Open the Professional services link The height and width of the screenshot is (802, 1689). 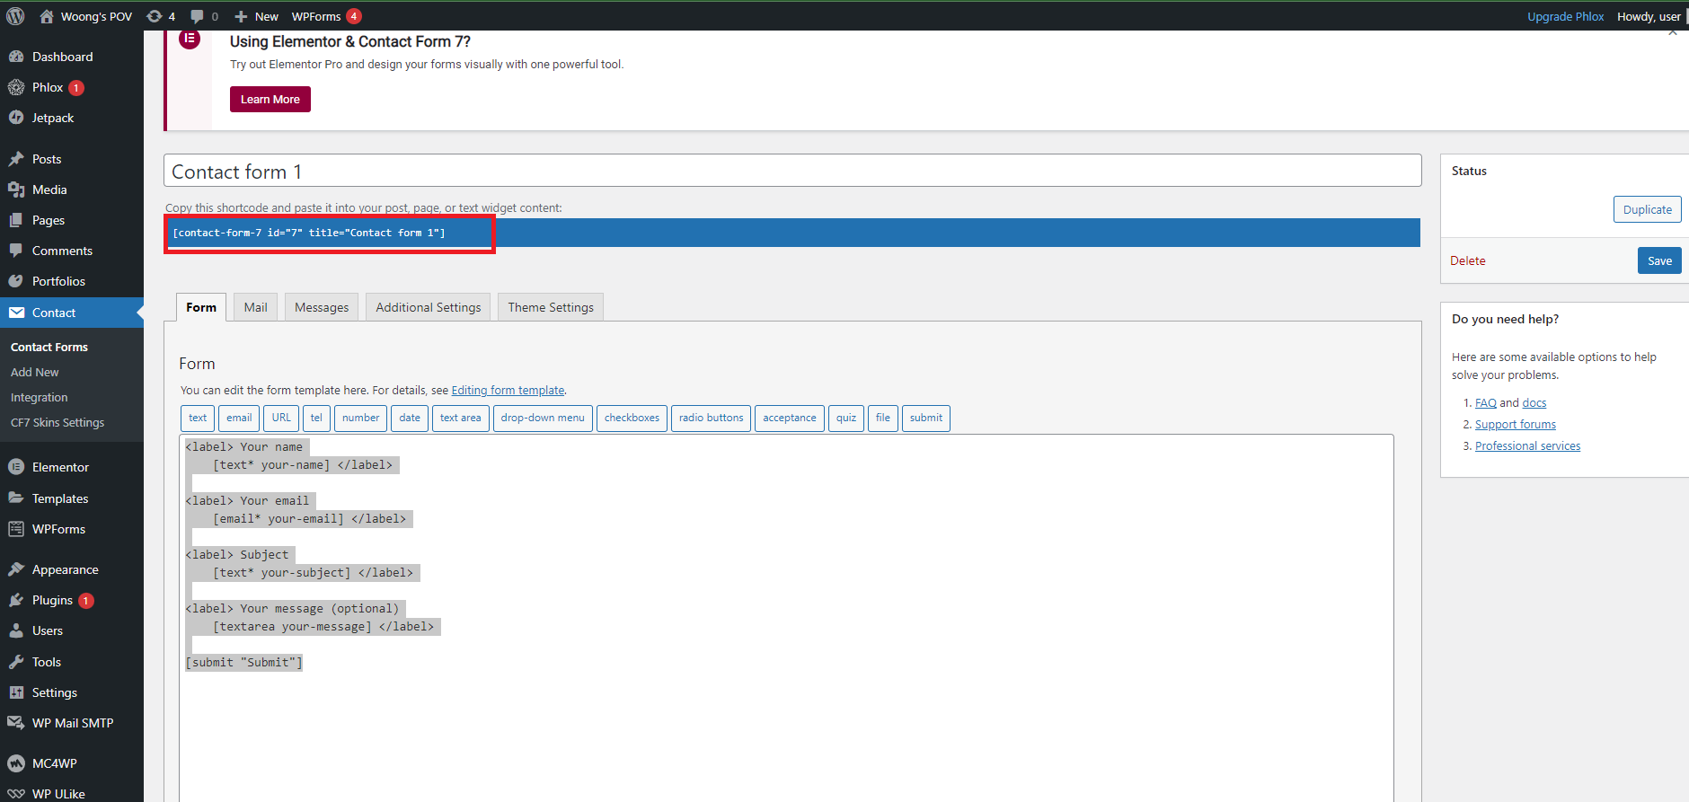click(x=1527, y=445)
